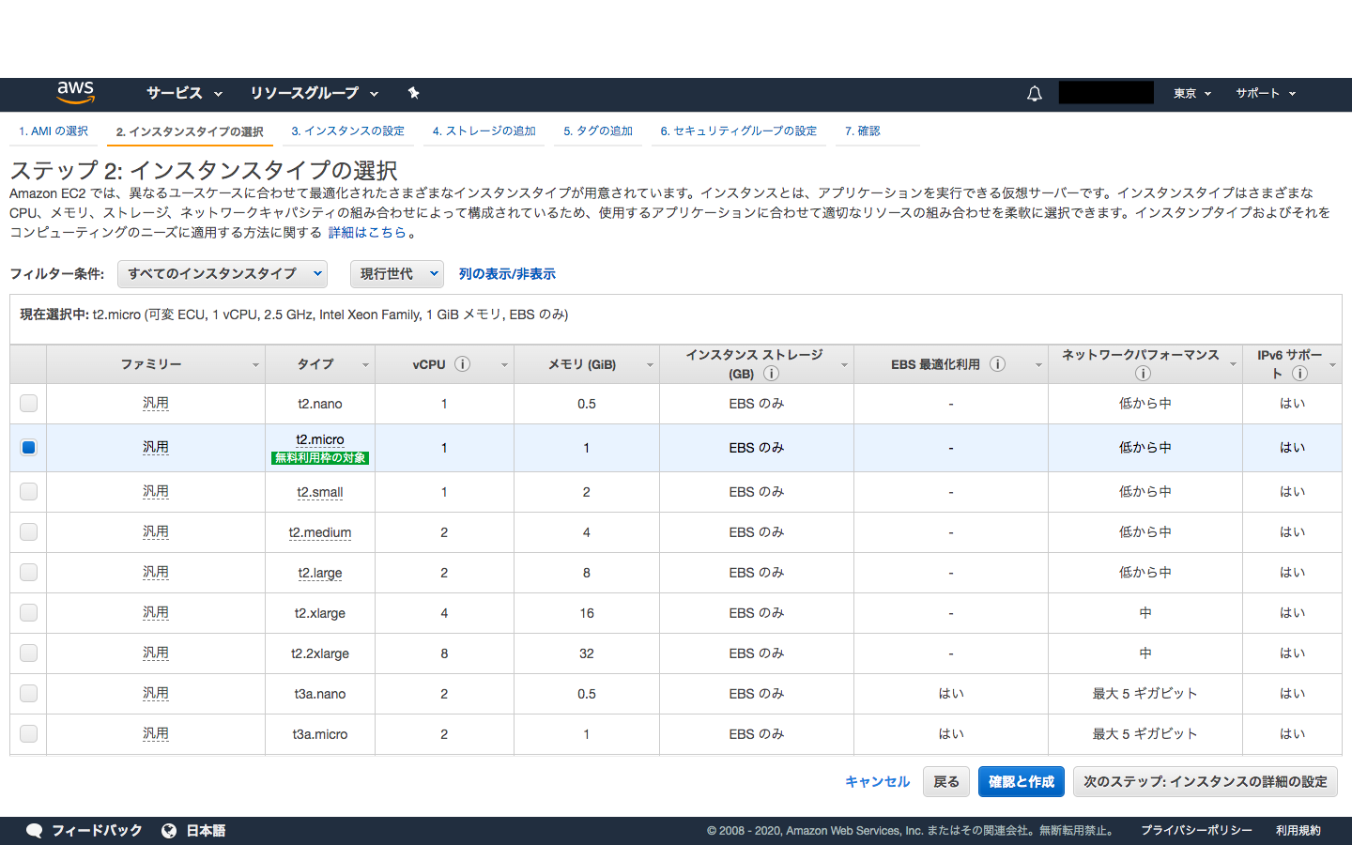Select the t2.nano row checkbox

(29, 403)
